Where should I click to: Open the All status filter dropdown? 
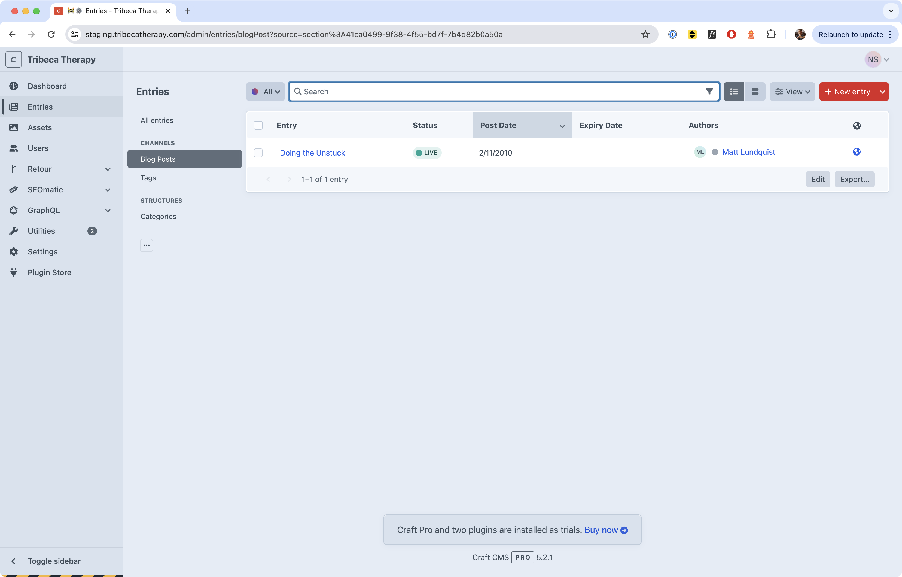tap(265, 92)
